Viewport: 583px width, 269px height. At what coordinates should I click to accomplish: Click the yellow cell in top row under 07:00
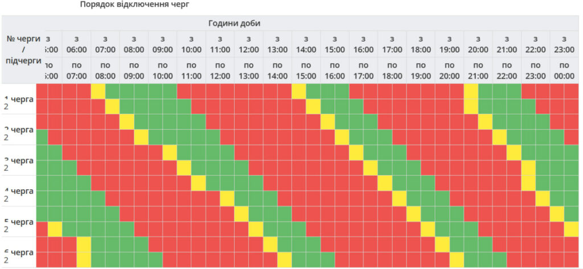(x=98, y=91)
